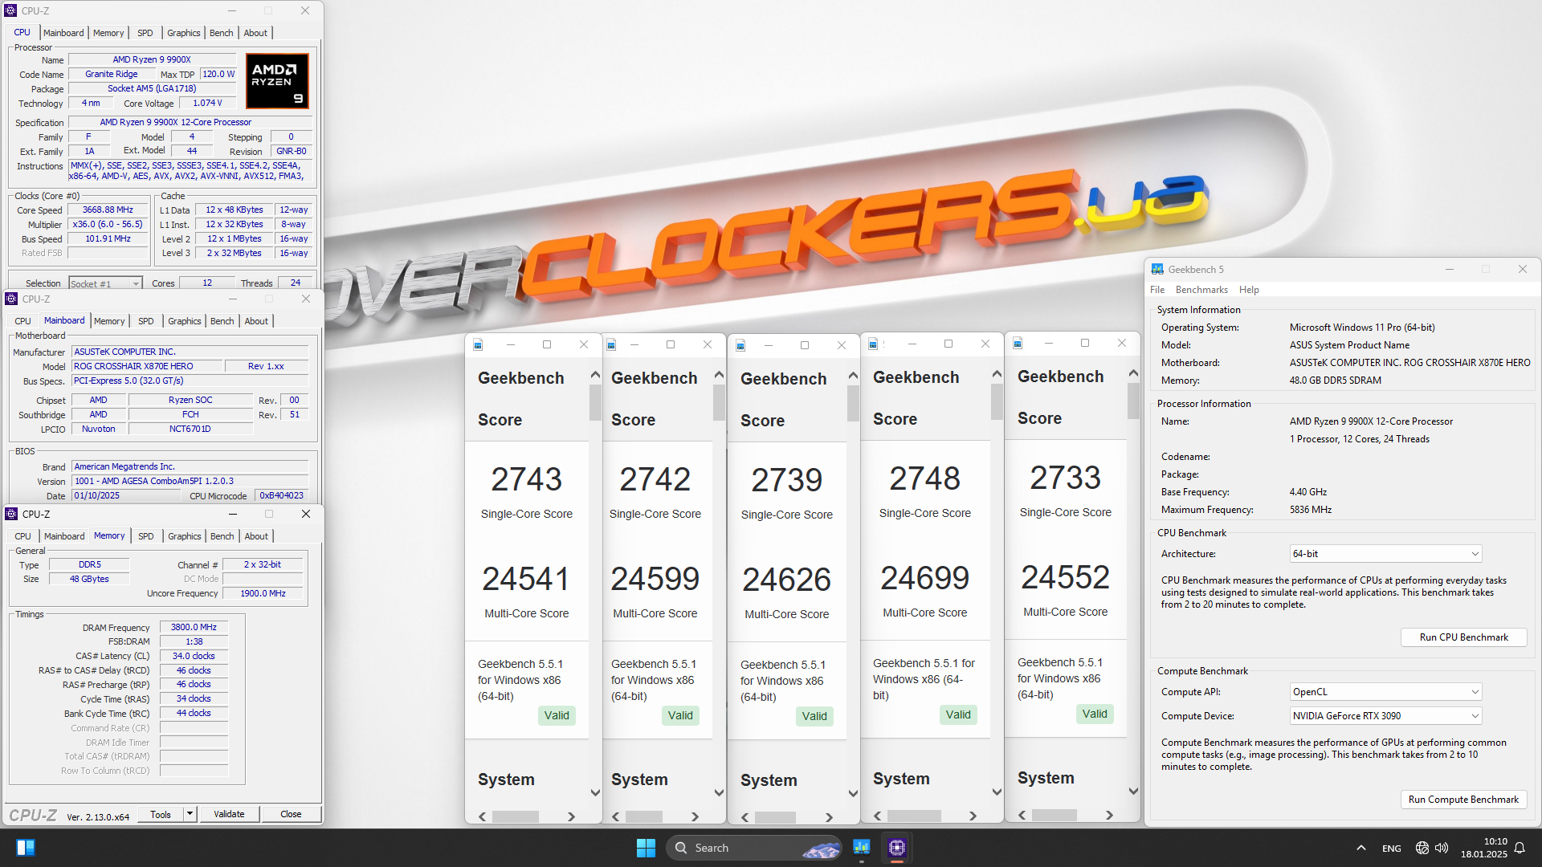Scroll down in Geekbench results panel
The image size is (1542, 867).
(x=591, y=792)
